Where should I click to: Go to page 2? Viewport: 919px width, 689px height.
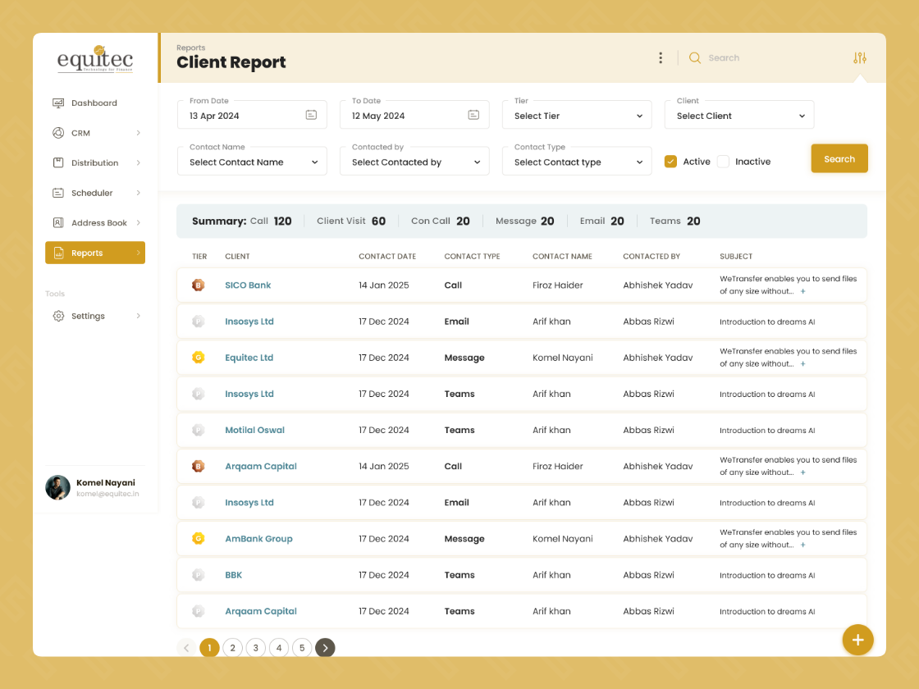(x=233, y=647)
